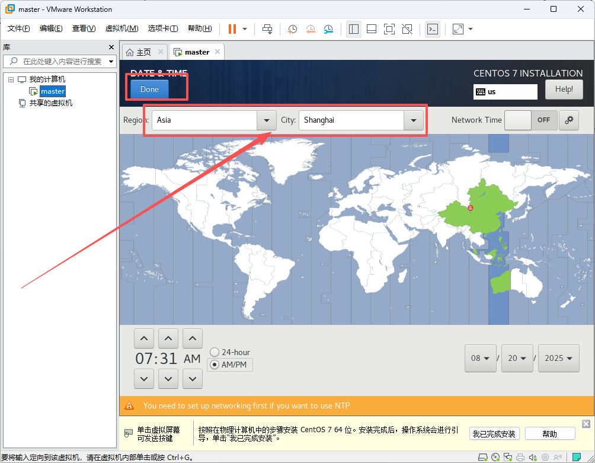The image size is (595, 463).
Task: Open the 选项卡(T) menu
Action: coord(163,28)
